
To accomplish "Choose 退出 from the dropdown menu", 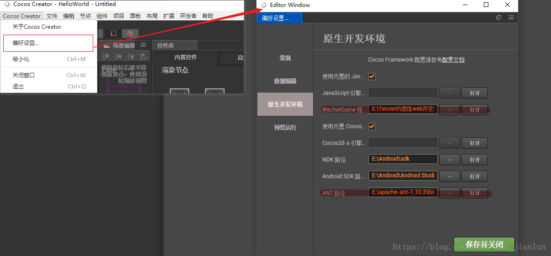I will pyautogui.click(x=49, y=86).
